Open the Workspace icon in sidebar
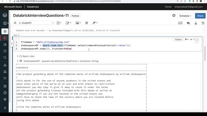This screenshot has width=207, height=116. (x=5, y=38)
